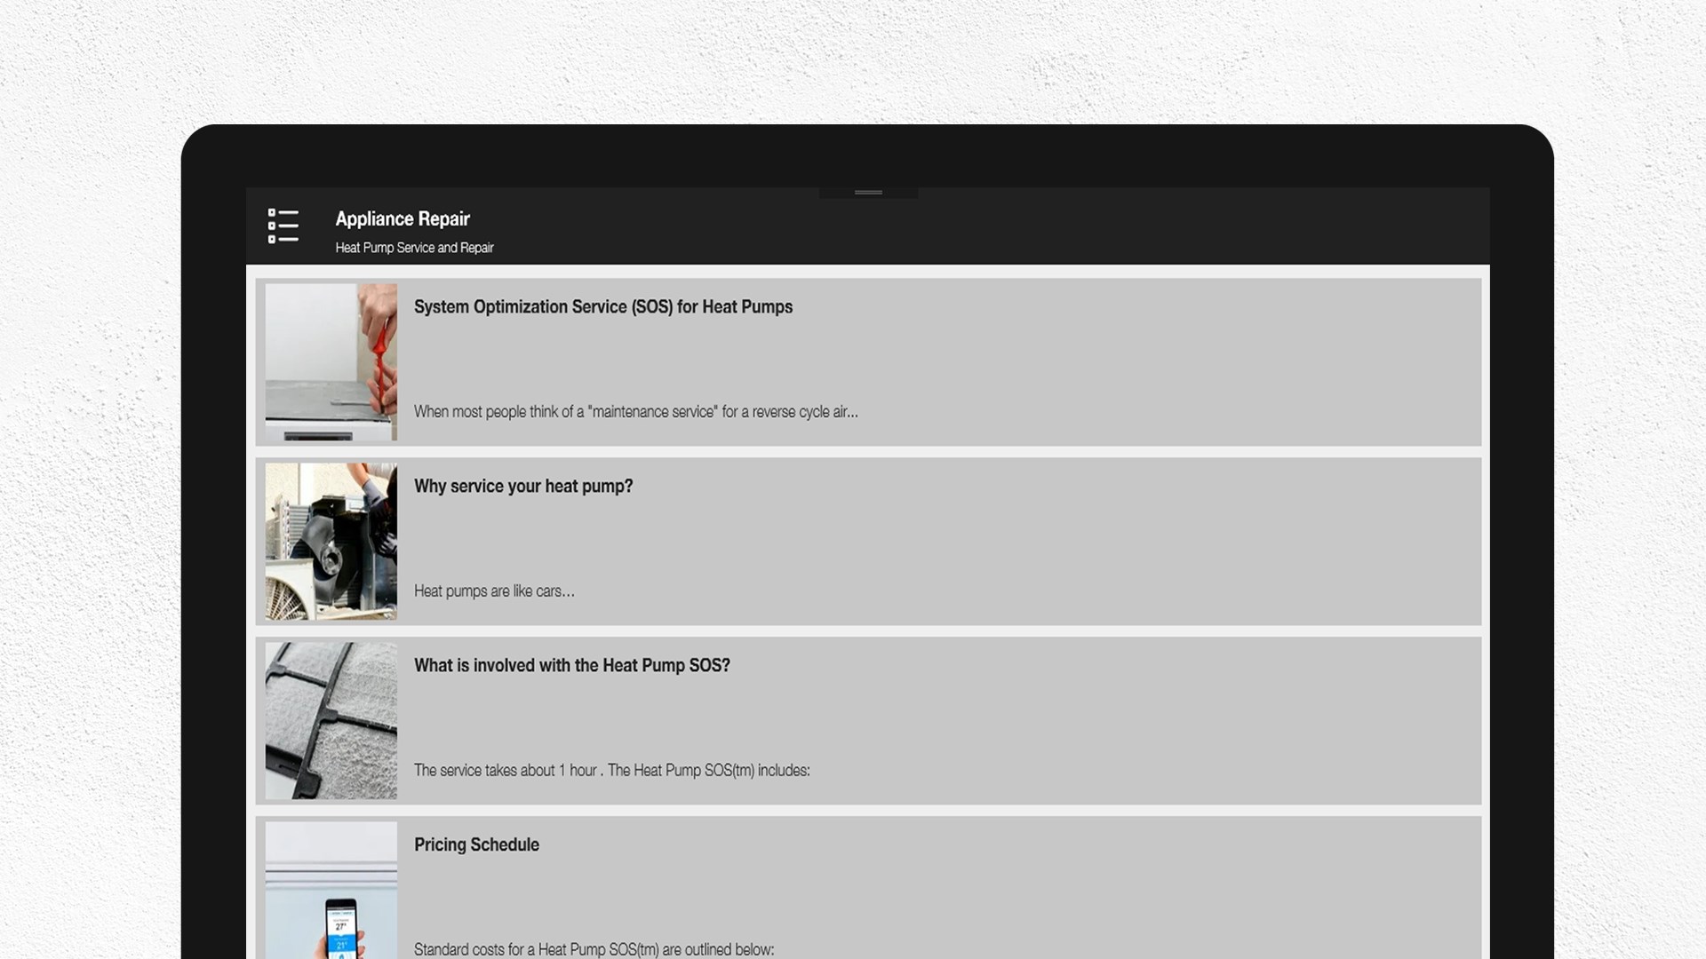Viewport: 1706px width, 959px height.
Task: Open 'What is involved with the Heat Pump SOS?'
Action: pos(572,666)
